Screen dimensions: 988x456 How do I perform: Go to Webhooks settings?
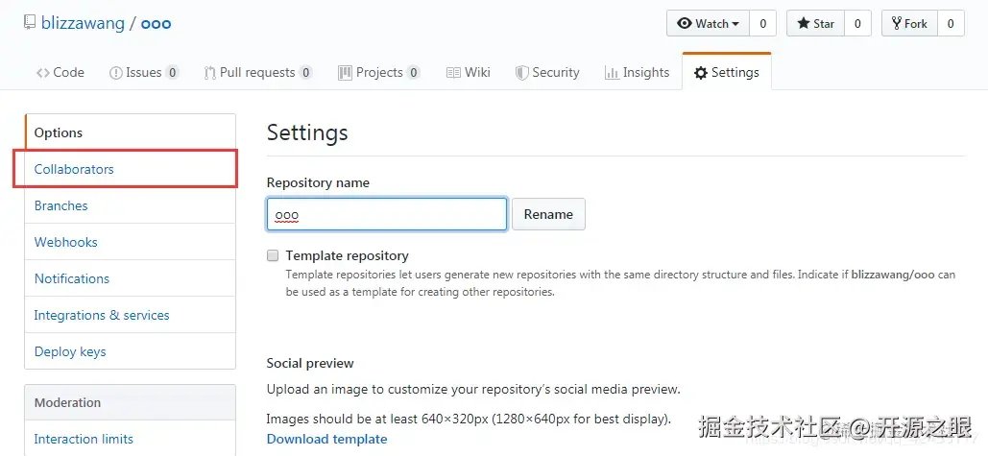click(x=65, y=242)
